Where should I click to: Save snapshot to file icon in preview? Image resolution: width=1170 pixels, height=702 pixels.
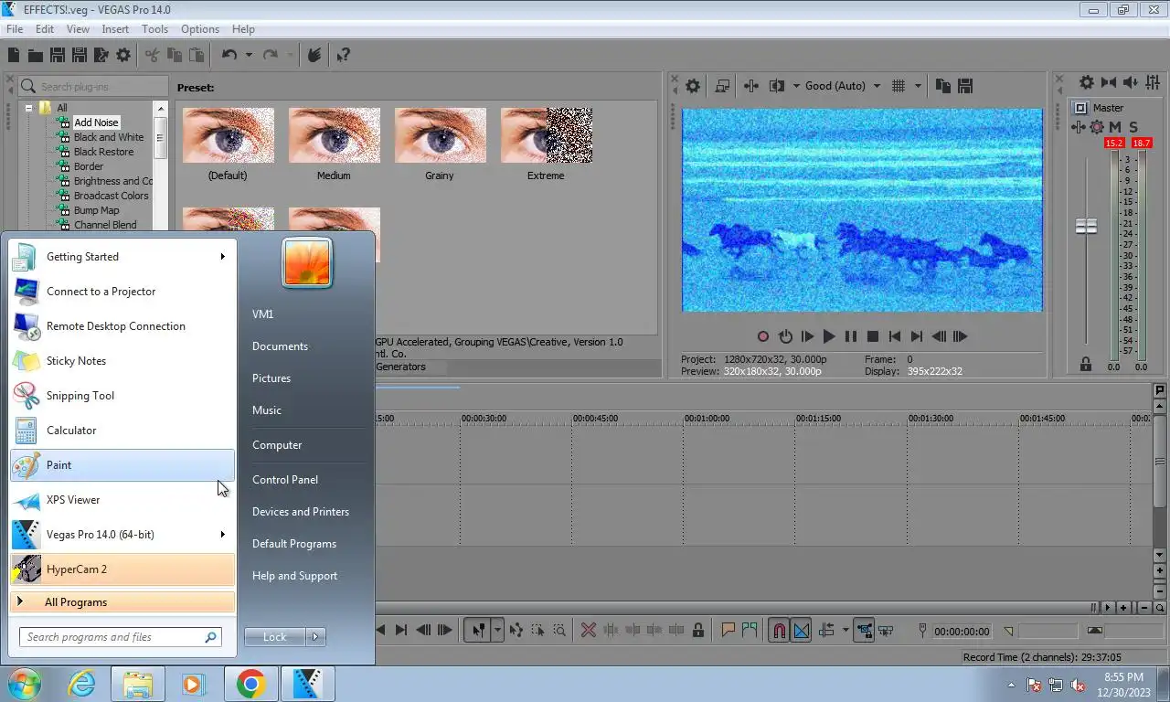click(964, 86)
